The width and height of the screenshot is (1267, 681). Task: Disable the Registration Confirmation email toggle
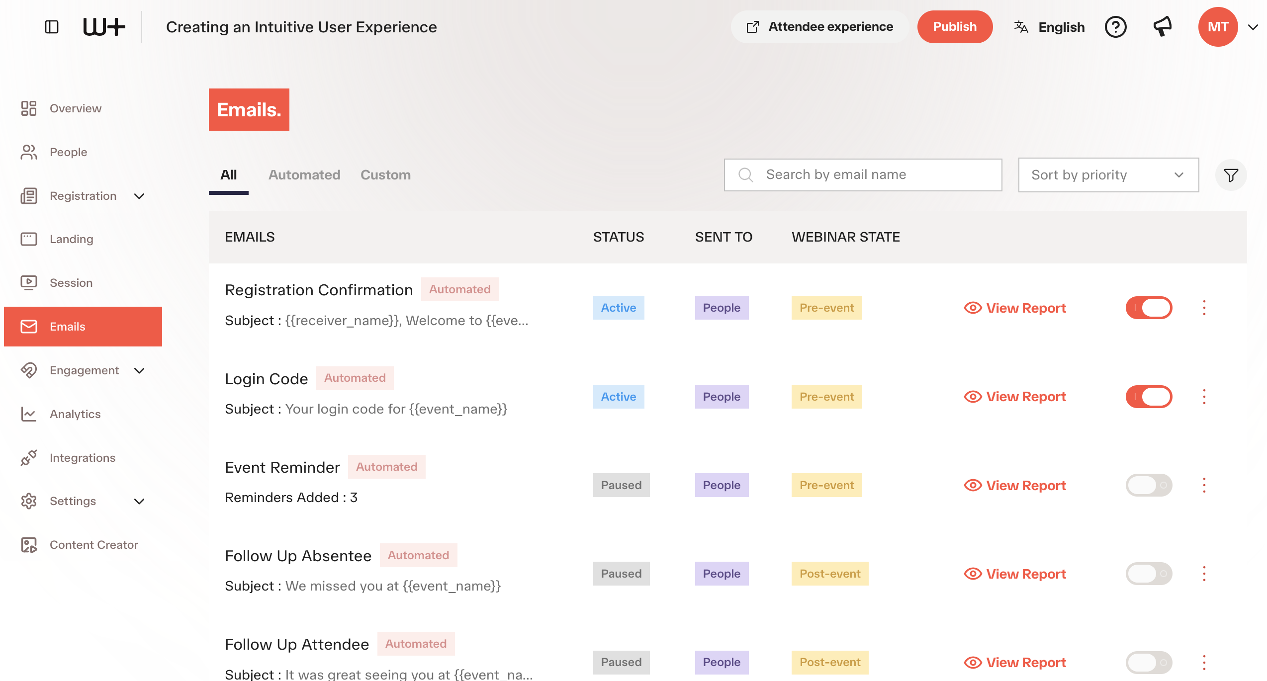(x=1149, y=308)
